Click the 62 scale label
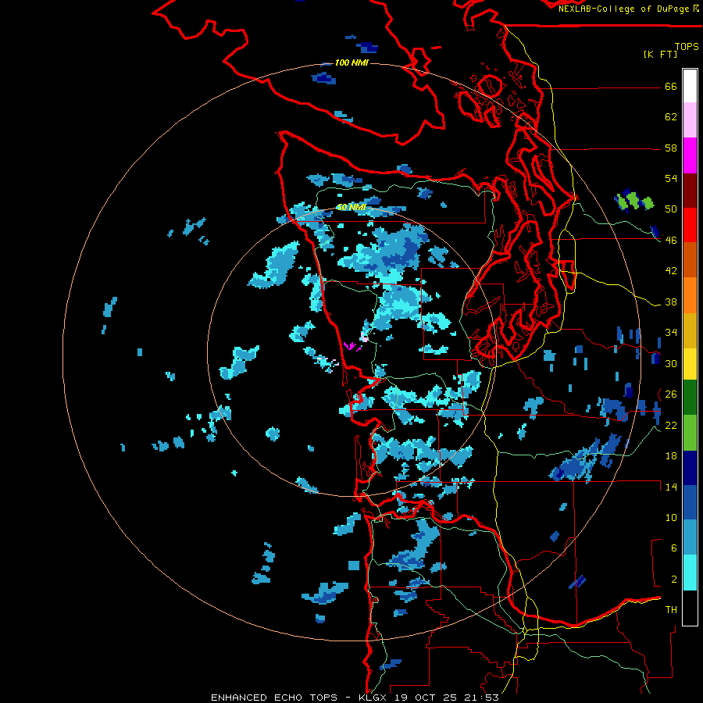The image size is (703, 703). pyautogui.click(x=671, y=117)
